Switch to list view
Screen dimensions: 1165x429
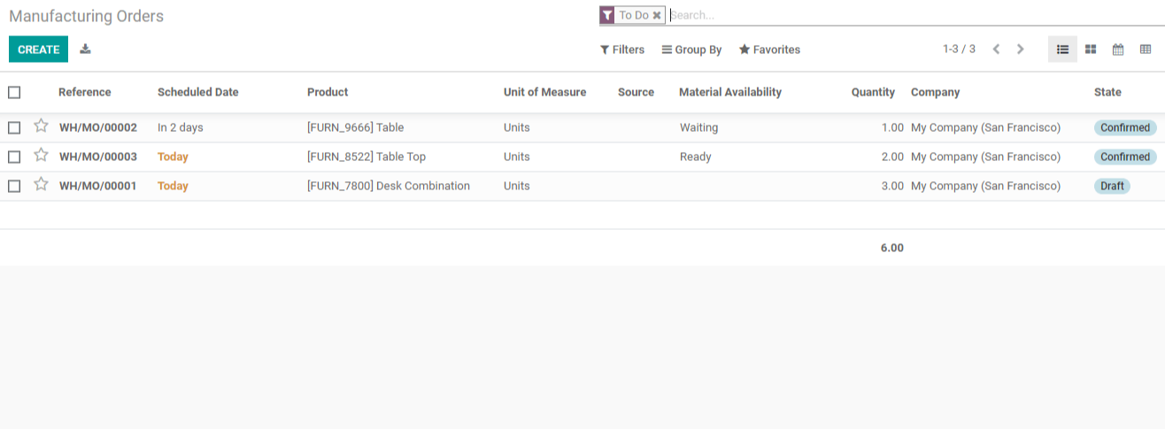click(x=1063, y=50)
